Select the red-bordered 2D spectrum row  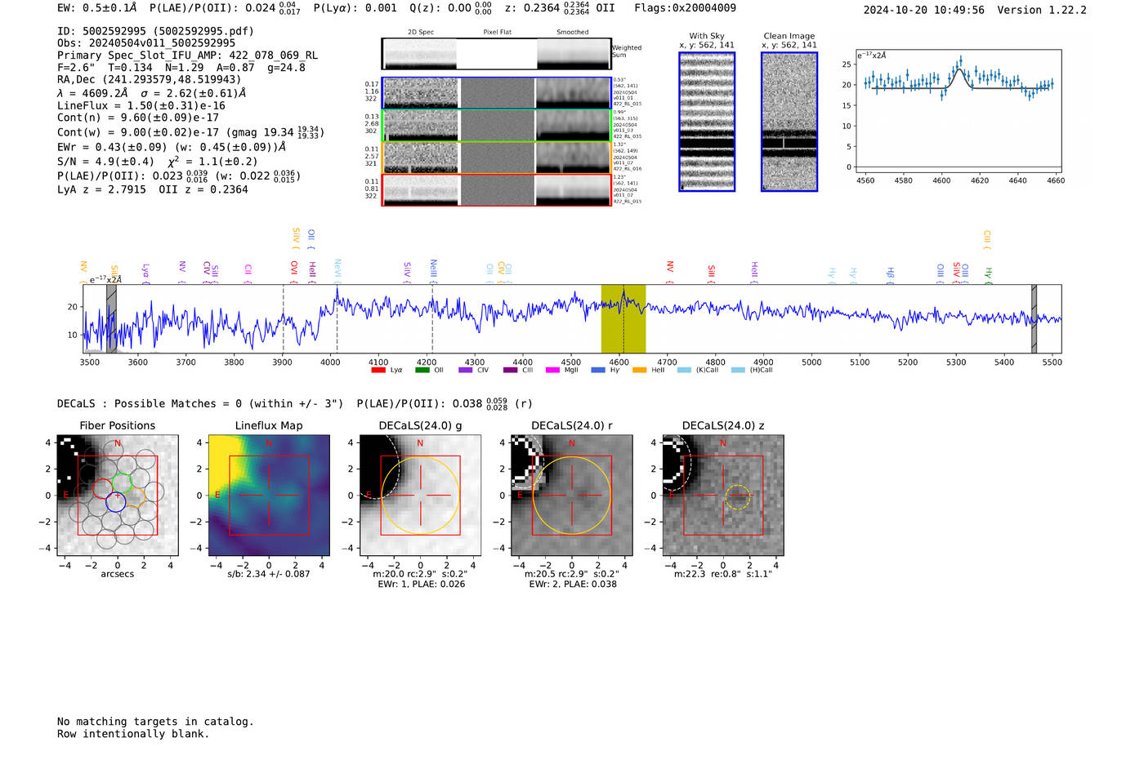click(x=496, y=190)
